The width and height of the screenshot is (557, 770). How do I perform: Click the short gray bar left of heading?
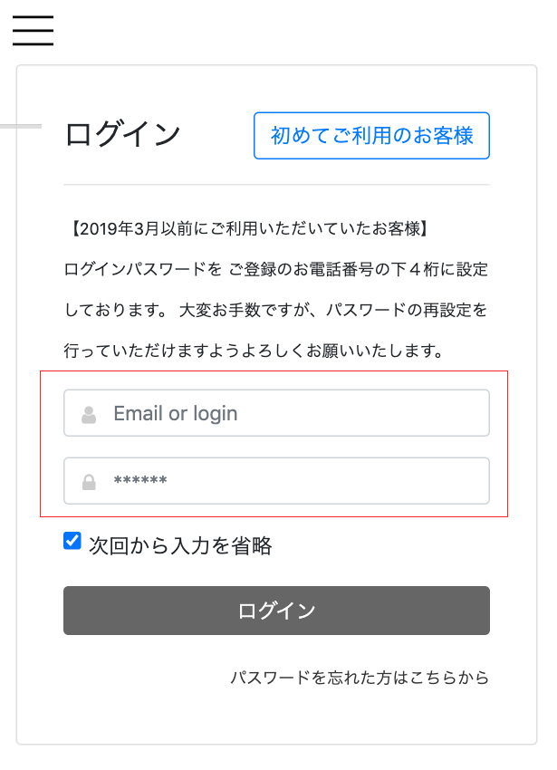click(20, 126)
